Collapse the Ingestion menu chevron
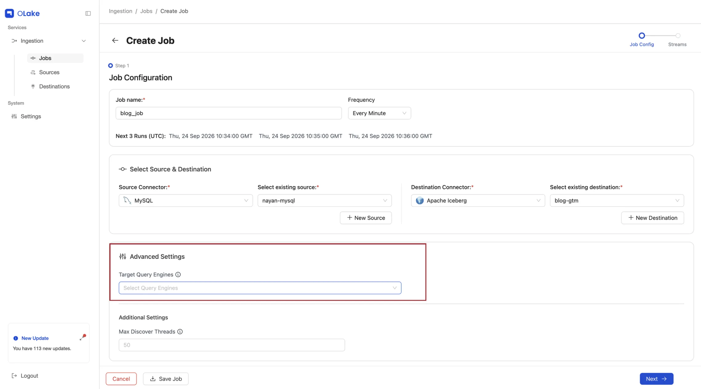701x389 pixels. pos(84,41)
